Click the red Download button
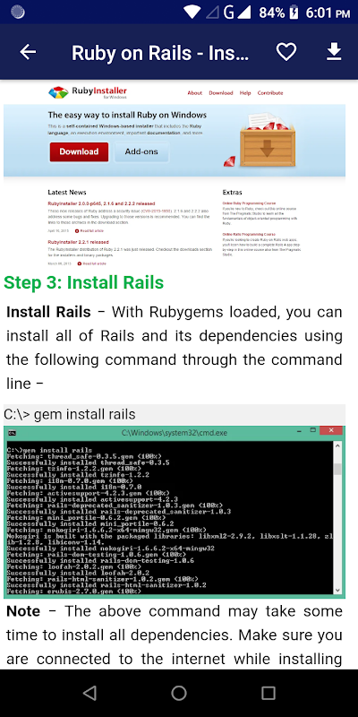358x717 pixels. pyautogui.click(x=79, y=151)
